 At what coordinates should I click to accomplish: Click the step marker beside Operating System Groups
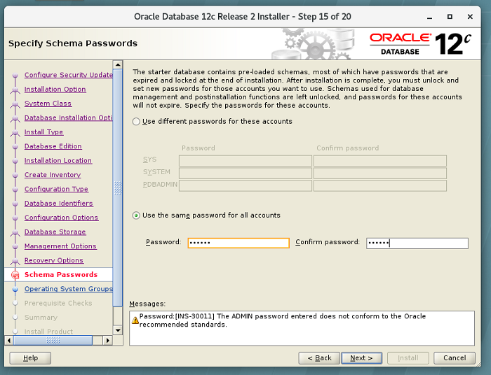15,289
